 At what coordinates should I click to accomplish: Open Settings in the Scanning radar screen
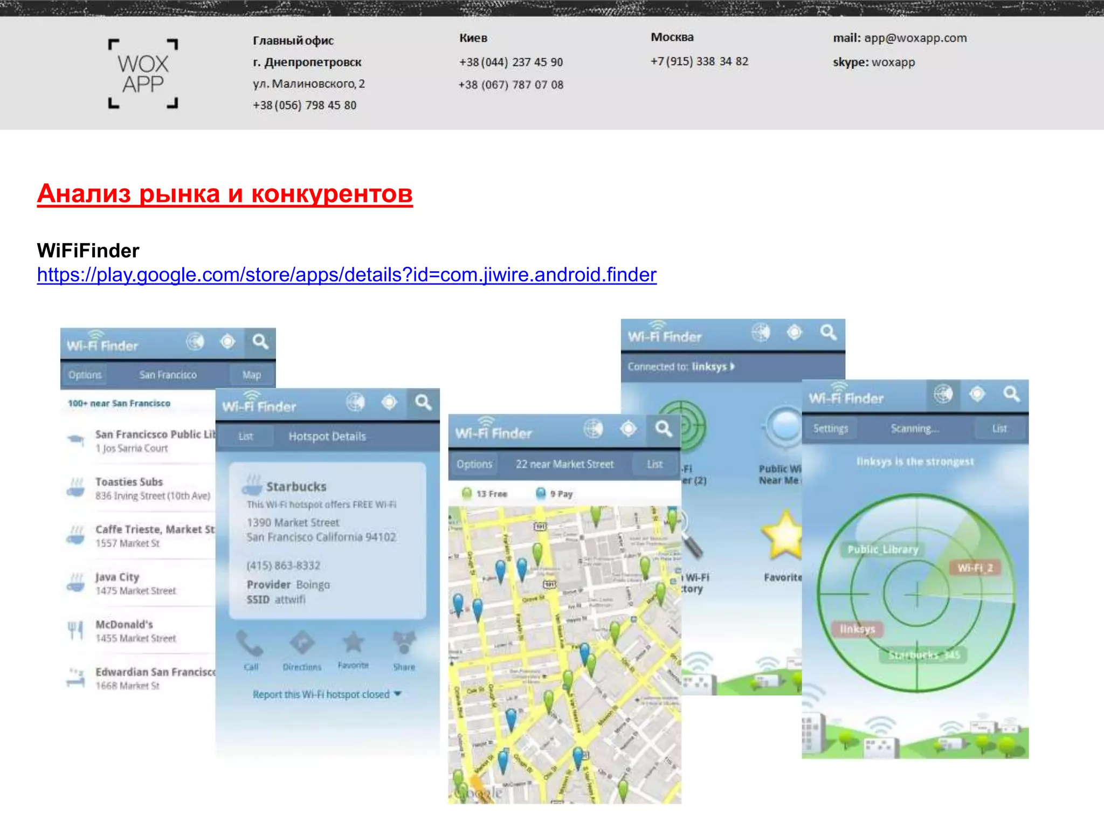pyautogui.click(x=831, y=429)
